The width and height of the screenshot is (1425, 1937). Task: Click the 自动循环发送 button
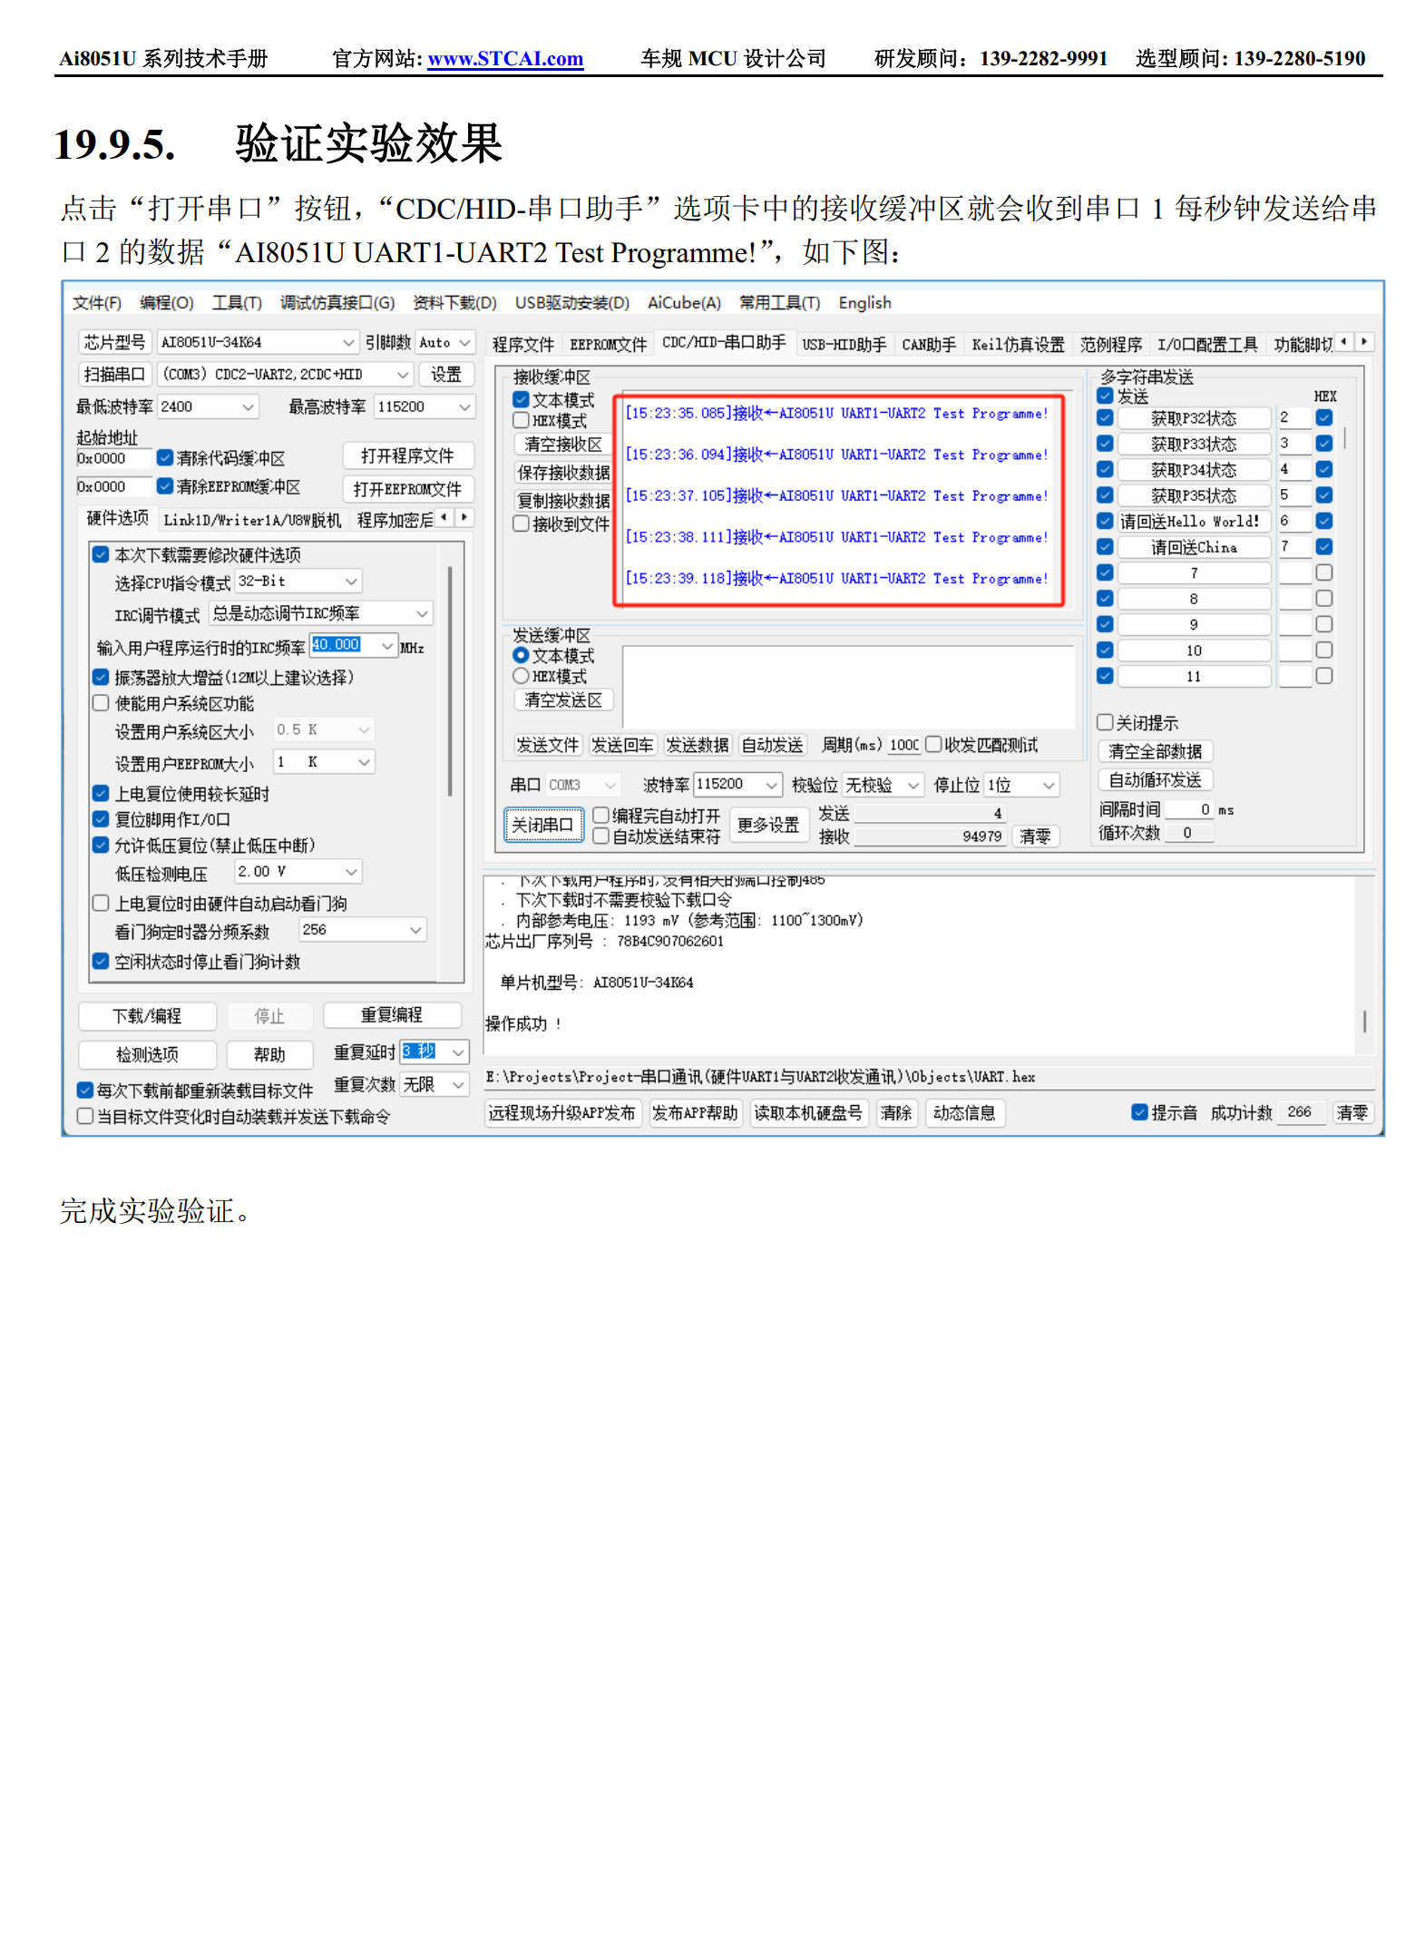[x=1155, y=780]
